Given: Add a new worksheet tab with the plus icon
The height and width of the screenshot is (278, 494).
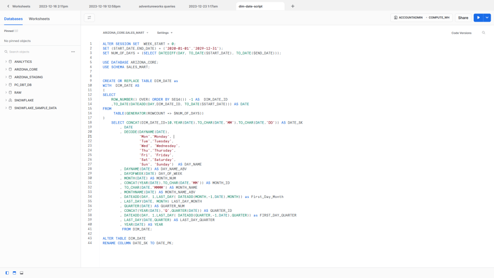Looking at the screenshot, I should point(292,6).
